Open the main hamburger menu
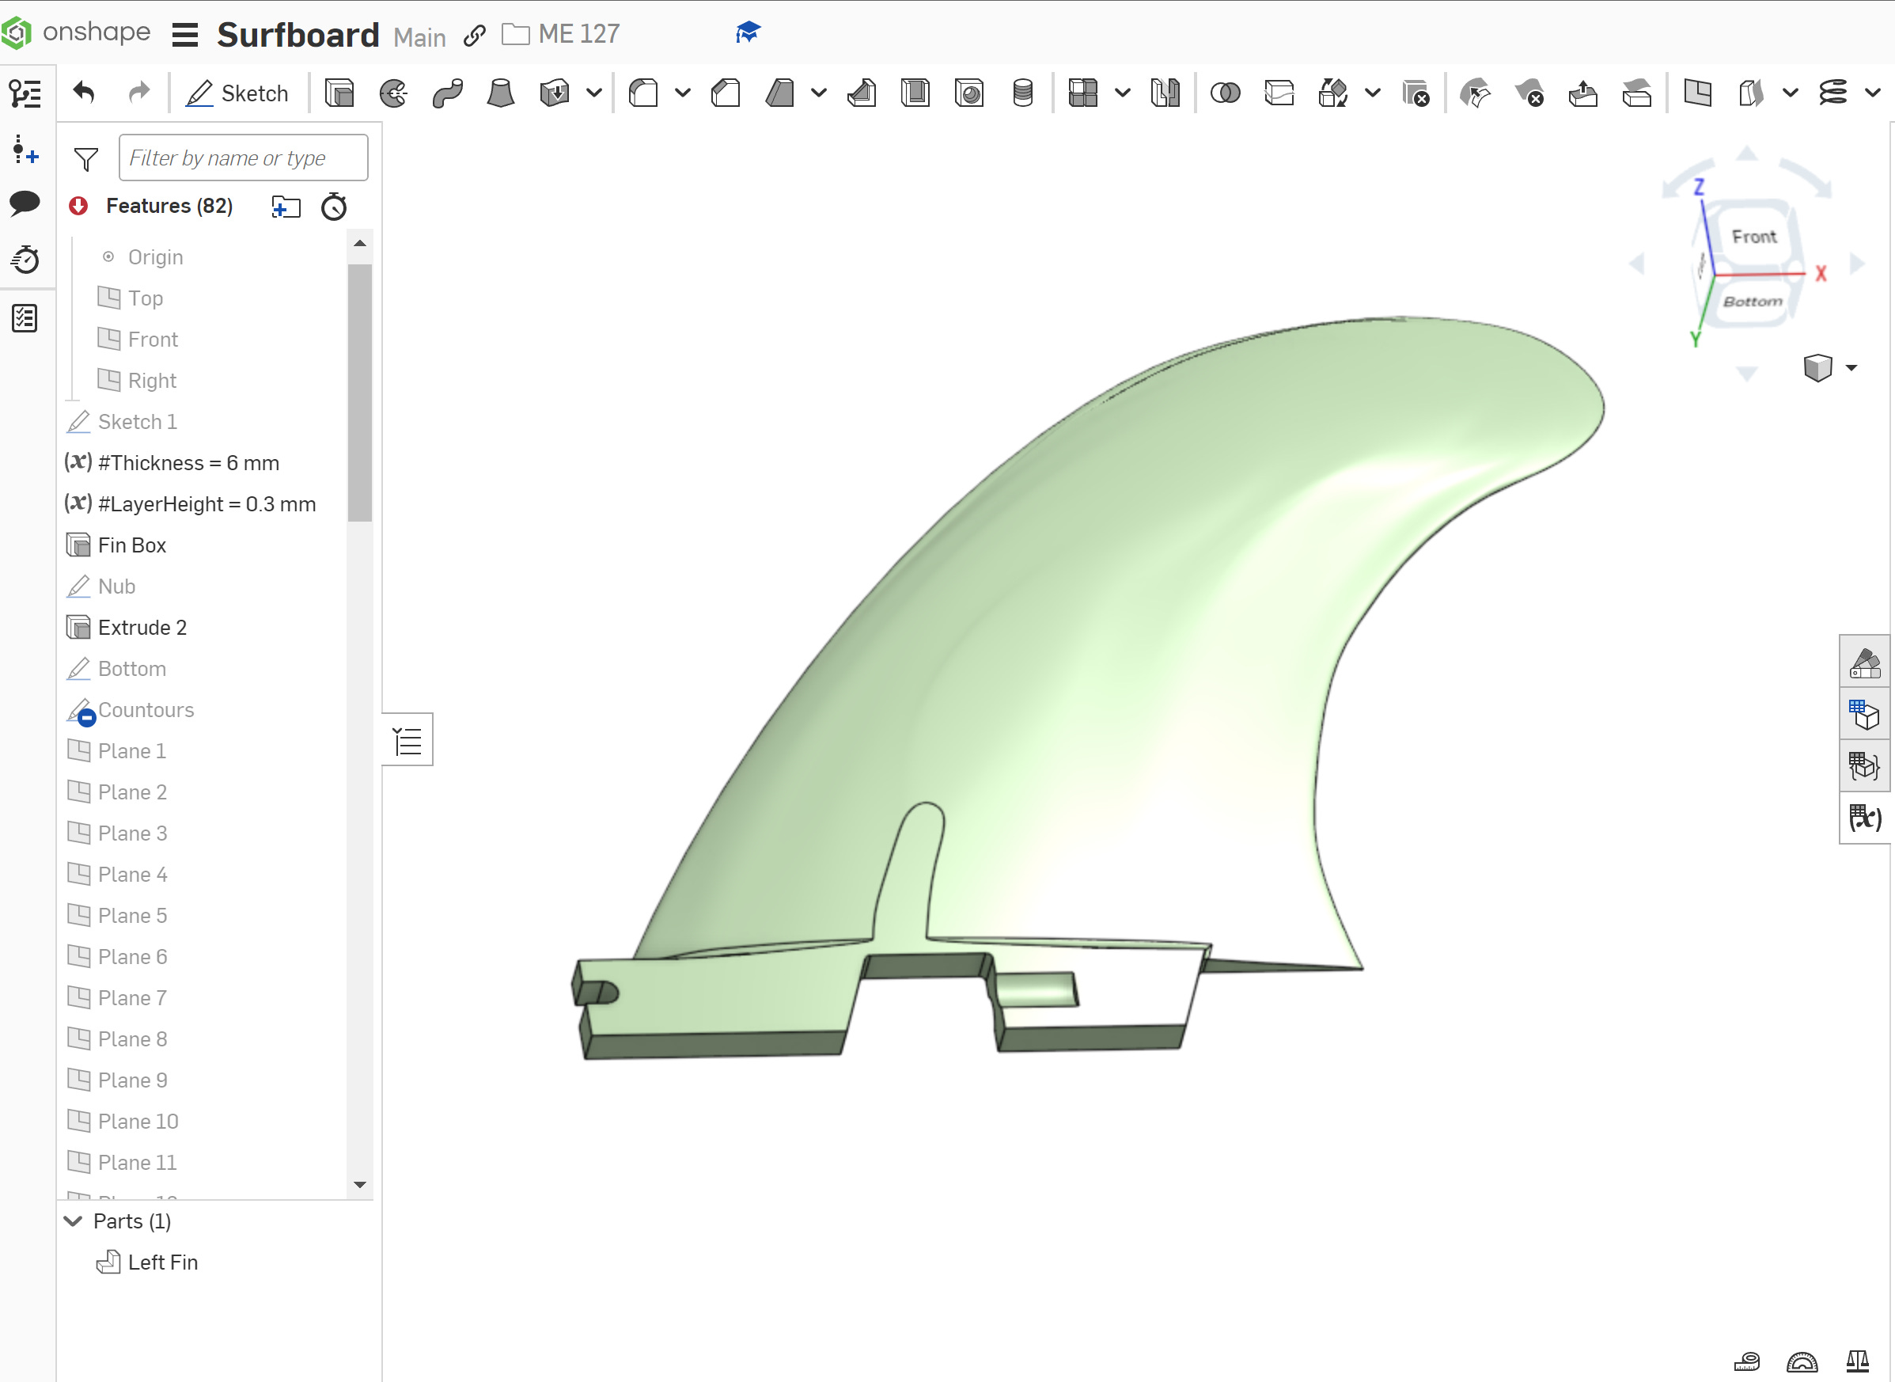1895x1382 pixels. [185, 35]
